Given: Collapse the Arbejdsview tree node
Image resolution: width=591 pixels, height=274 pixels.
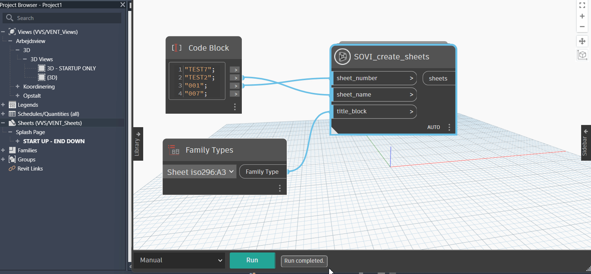Looking at the screenshot, I should coord(10,41).
